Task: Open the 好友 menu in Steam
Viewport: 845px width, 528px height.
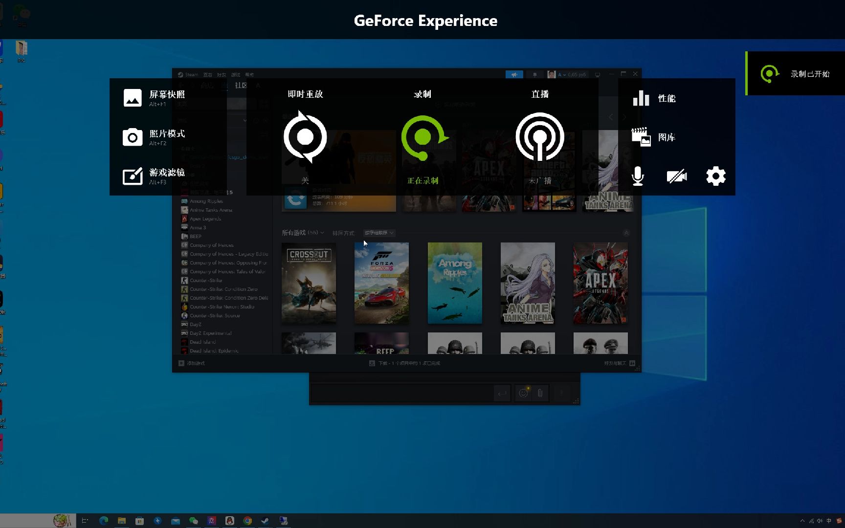Action: [222, 75]
